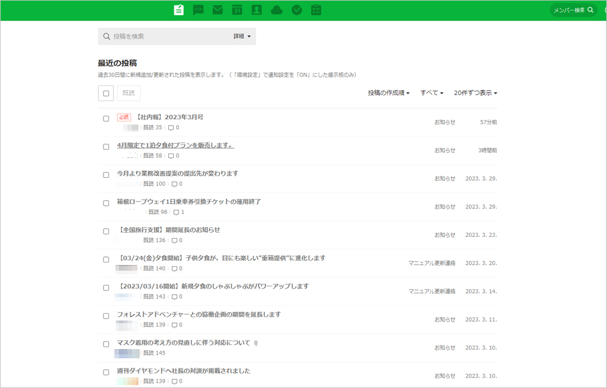Image resolution: width=607 pixels, height=388 pixels.
Task: Expand the 投稿の作成順 sort dropdown
Action: 388,93
